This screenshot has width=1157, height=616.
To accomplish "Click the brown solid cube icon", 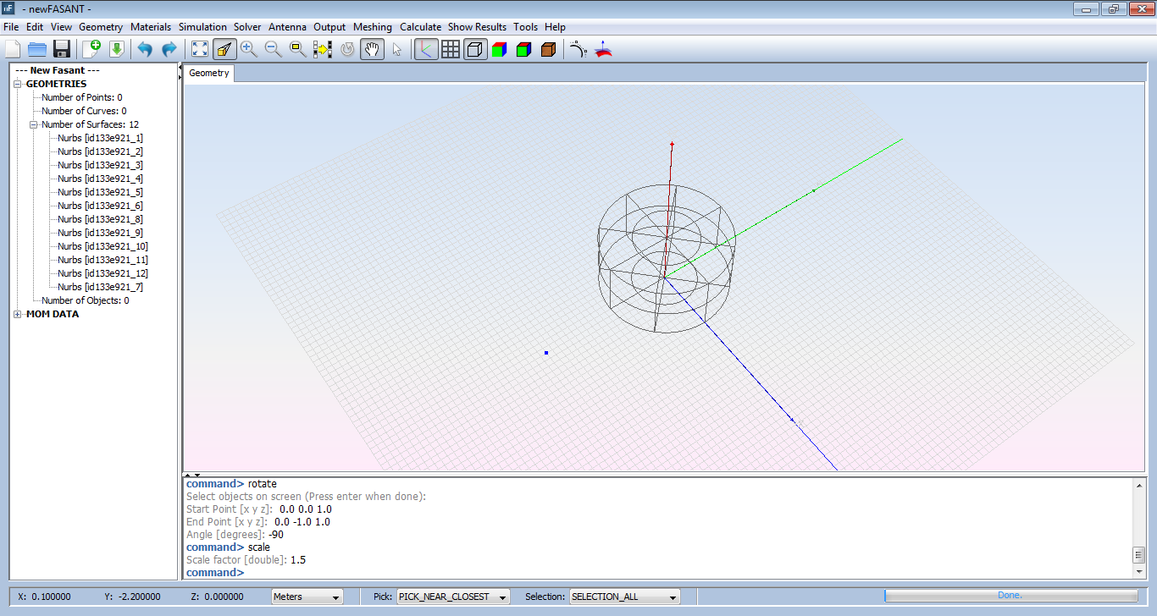I will pyautogui.click(x=548, y=49).
